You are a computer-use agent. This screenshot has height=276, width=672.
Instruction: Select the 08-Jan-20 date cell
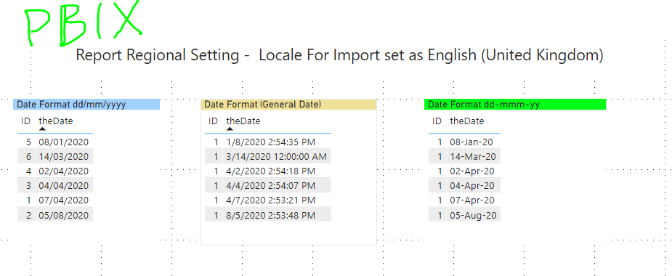pyautogui.click(x=473, y=142)
